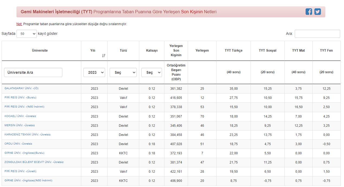
Task: Click the Katsayı column header
Action: point(152,51)
